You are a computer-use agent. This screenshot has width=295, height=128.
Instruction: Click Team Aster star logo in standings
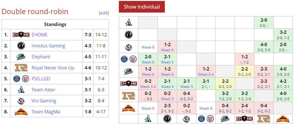click(x=21, y=90)
